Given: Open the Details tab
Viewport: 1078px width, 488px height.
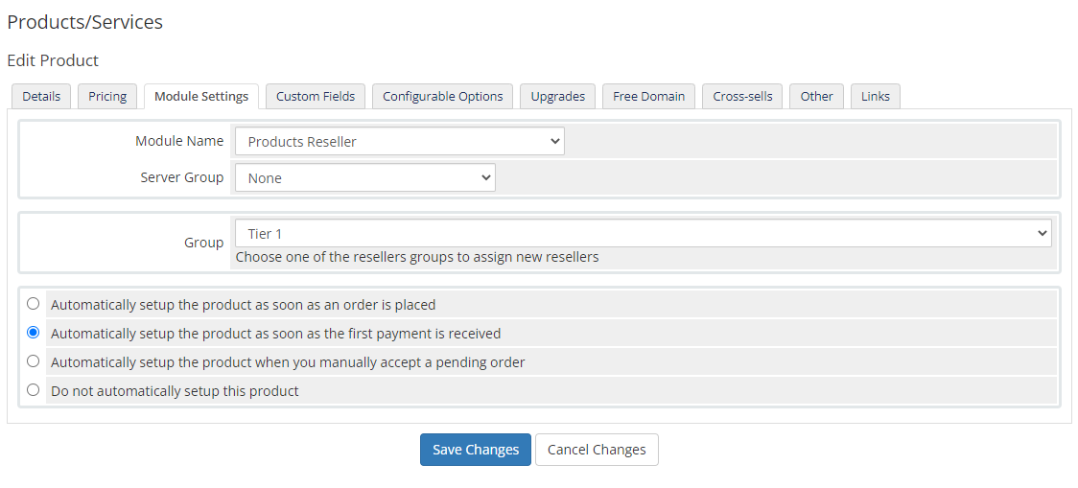Looking at the screenshot, I should (41, 96).
